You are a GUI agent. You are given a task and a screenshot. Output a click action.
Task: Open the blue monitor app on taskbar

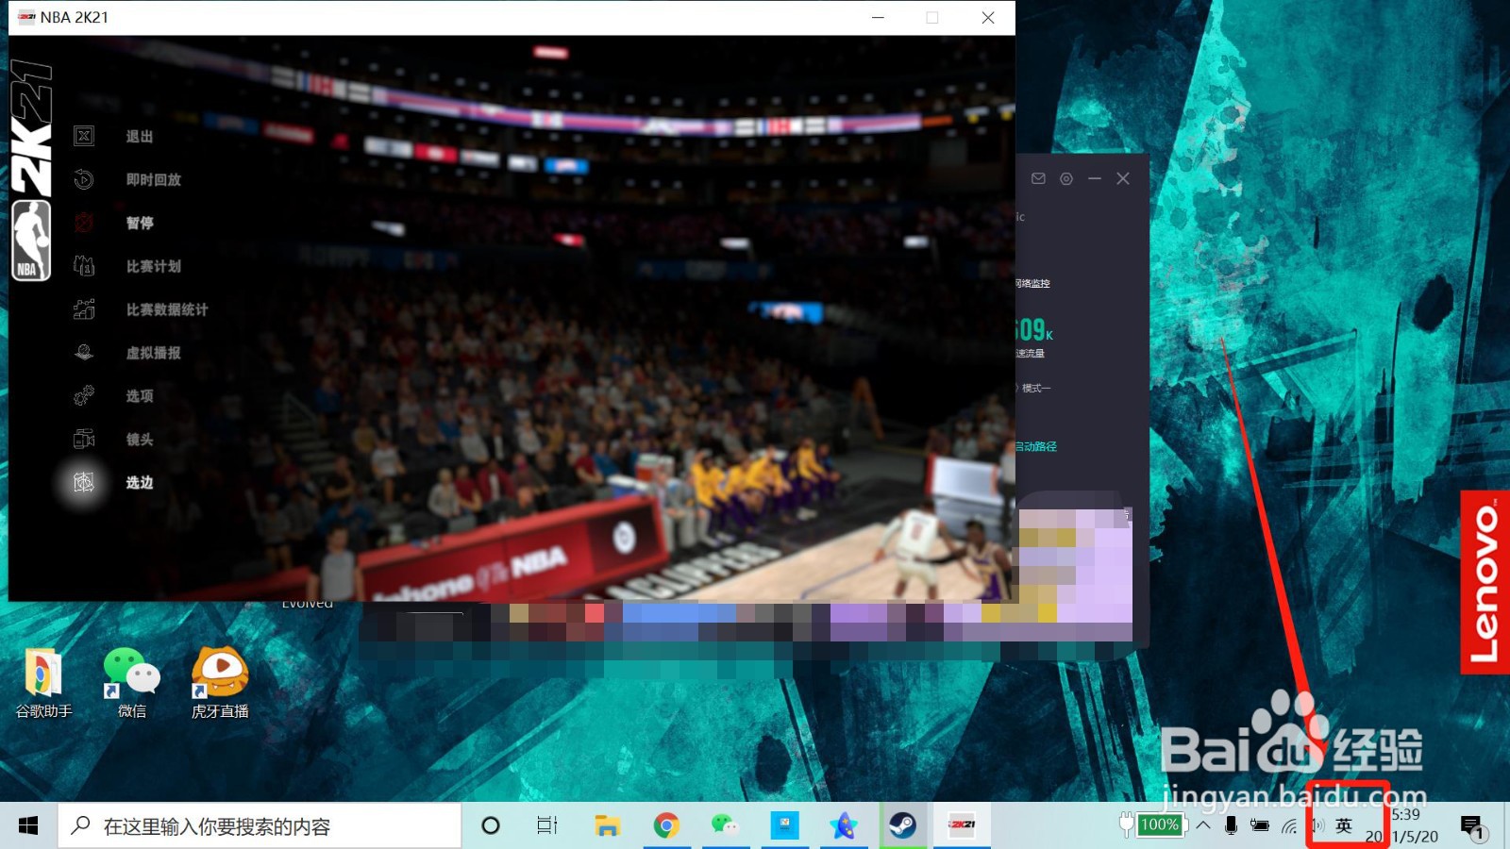click(784, 826)
